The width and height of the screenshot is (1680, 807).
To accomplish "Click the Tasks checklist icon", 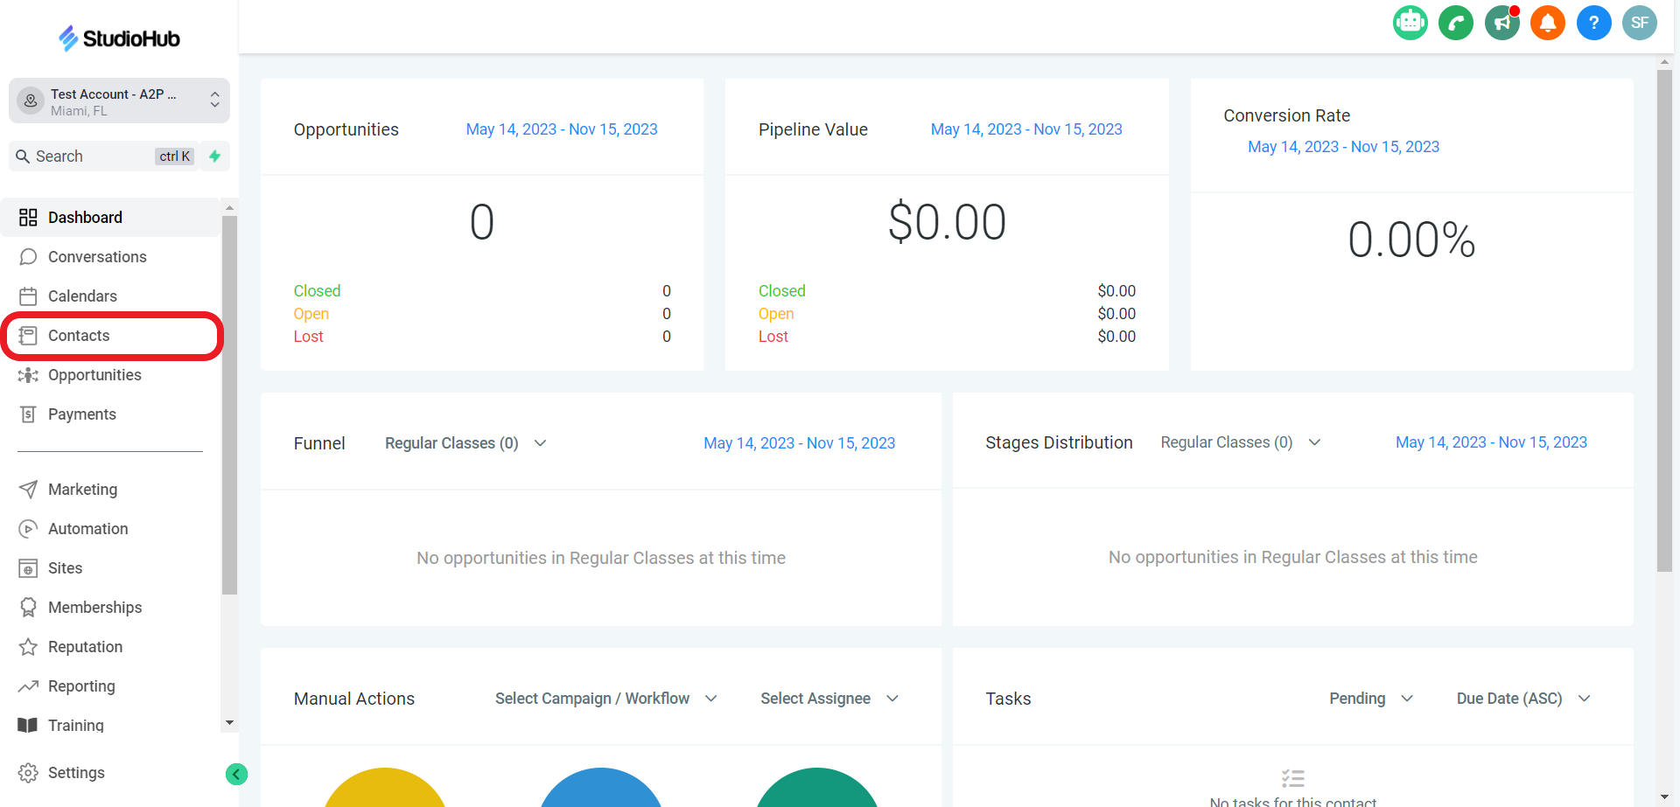I will click(1293, 778).
